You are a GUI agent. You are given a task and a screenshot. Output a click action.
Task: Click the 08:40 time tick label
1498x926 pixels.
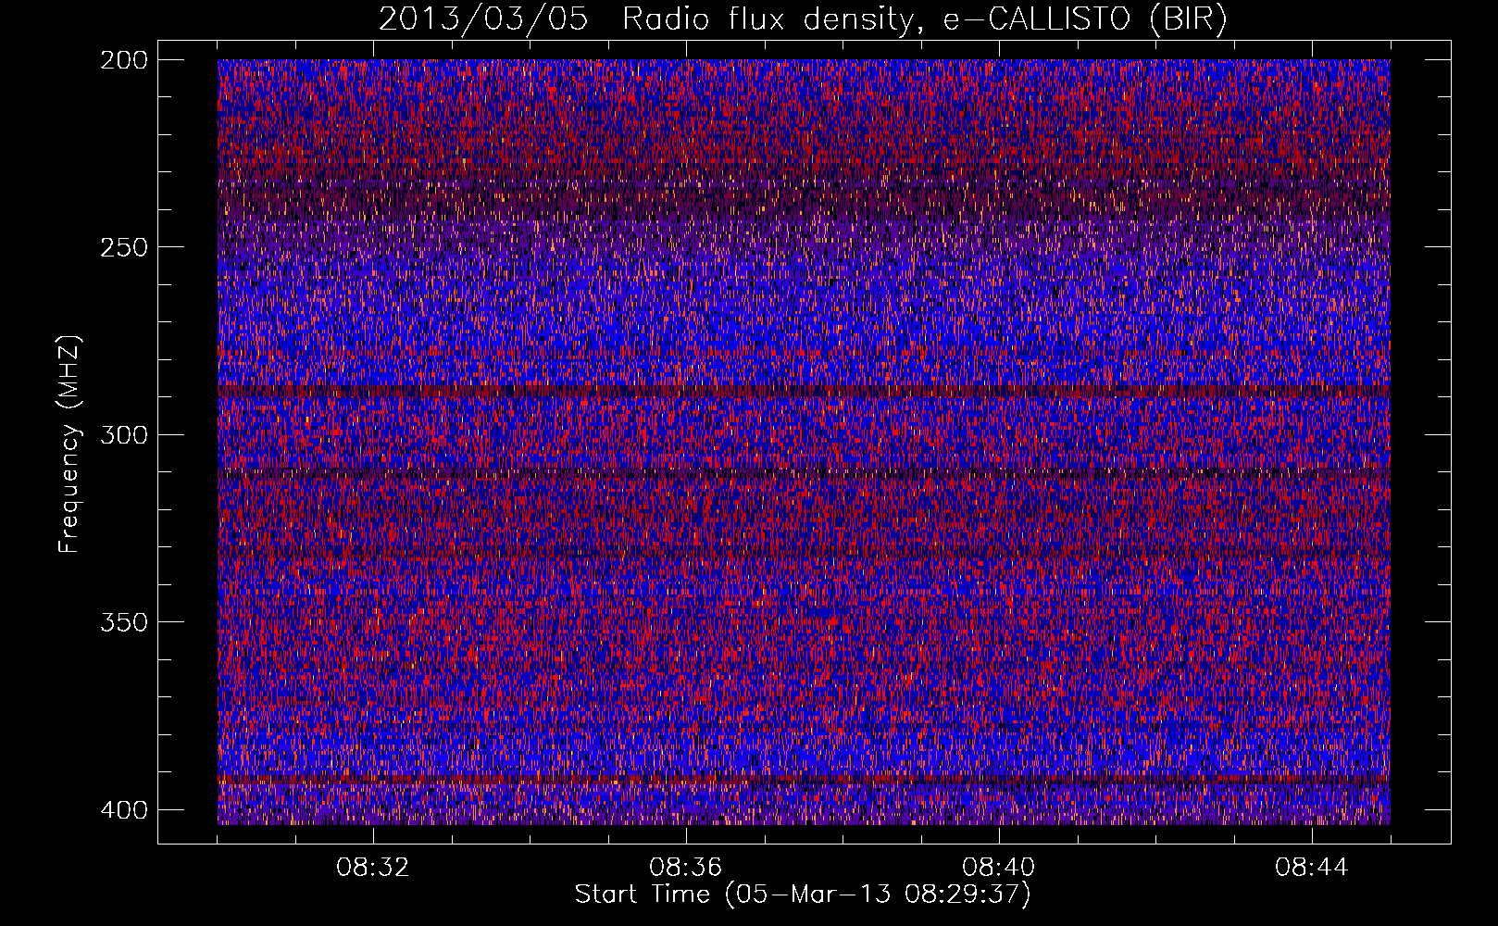[x=998, y=867]
